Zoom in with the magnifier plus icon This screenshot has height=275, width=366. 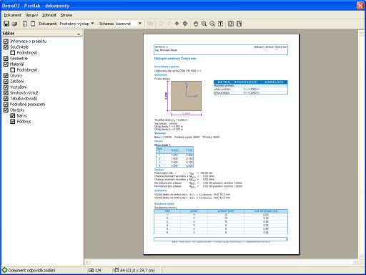[204, 24]
